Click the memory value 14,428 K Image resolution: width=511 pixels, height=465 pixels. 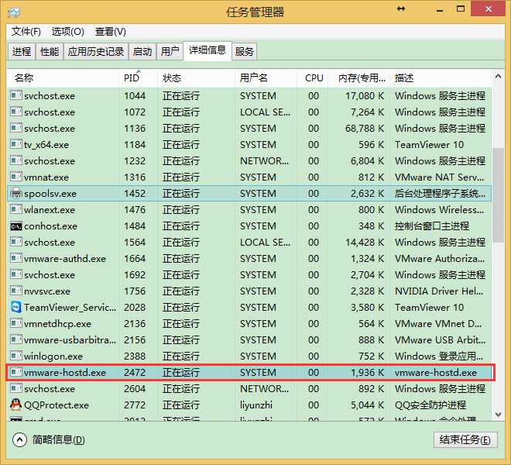click(x=365, y=242)
